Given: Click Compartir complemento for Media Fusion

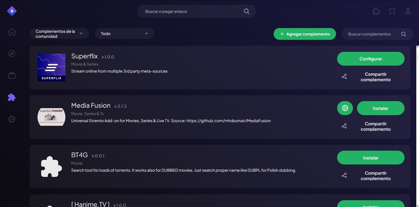Looking at the screenshot, I should (376, 127).
